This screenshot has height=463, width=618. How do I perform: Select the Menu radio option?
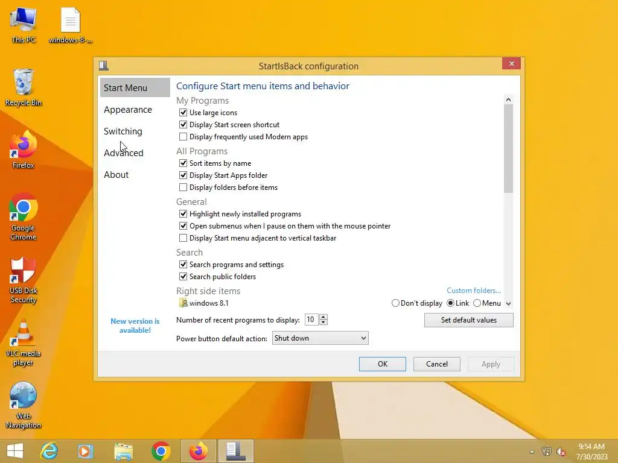pos(477,303)
